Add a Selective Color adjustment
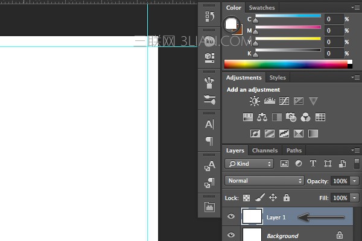Image resolution: width=362 pixels, height=241 pixels. [299, 133]
